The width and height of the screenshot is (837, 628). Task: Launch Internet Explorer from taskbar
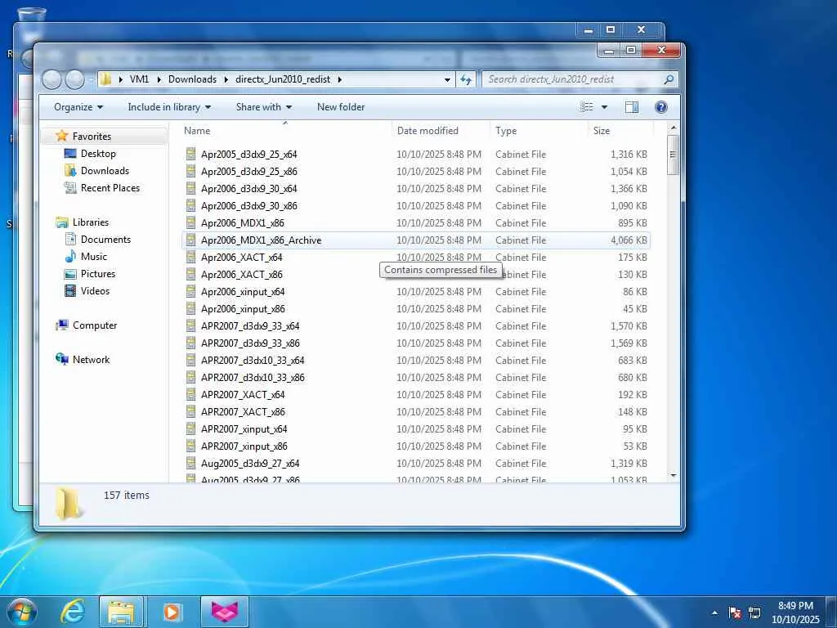tap(73, 612)
